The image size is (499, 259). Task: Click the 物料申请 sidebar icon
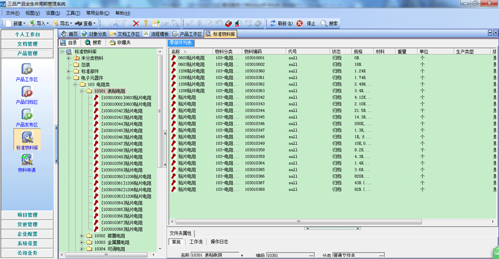pyautogui.click(x=27, y=160)
